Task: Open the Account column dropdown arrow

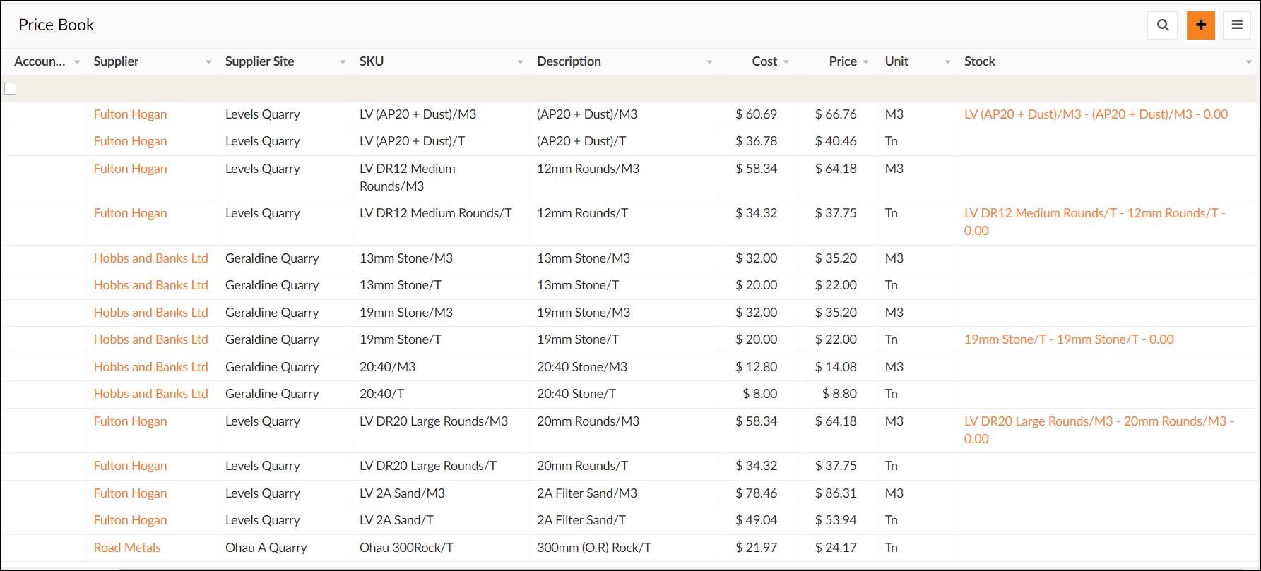Action: pyautogui.click(x=77, y=62)
